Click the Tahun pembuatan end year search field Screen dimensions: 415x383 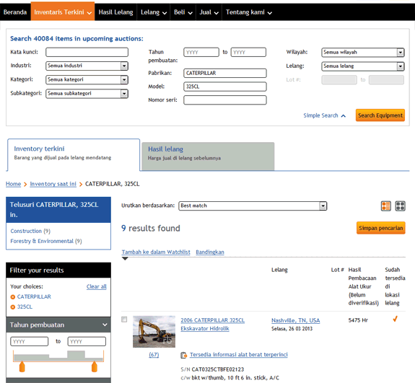pos(248,52)
